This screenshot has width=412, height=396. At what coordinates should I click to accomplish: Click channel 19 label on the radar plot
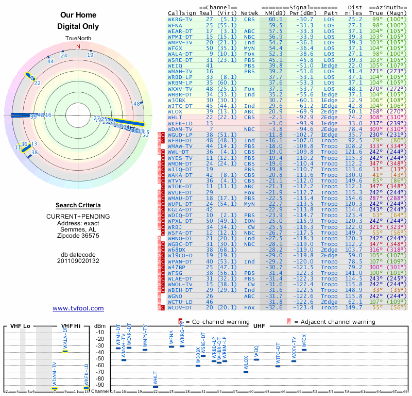(x=91, y=55)
